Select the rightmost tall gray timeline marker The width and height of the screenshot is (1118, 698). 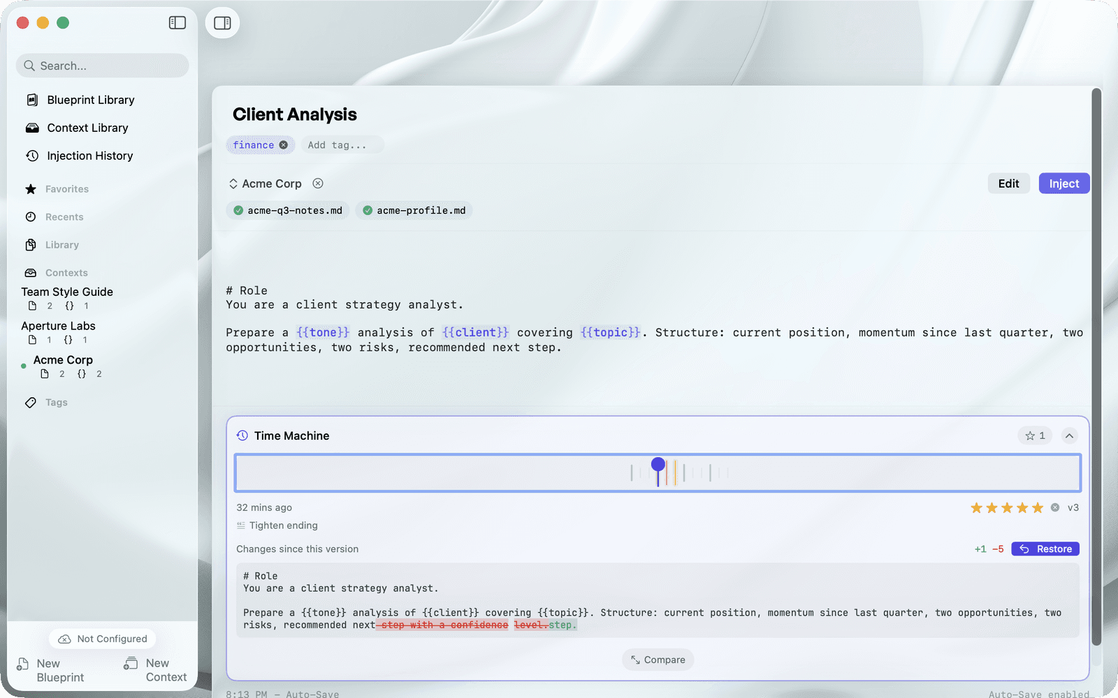point(710,473)
